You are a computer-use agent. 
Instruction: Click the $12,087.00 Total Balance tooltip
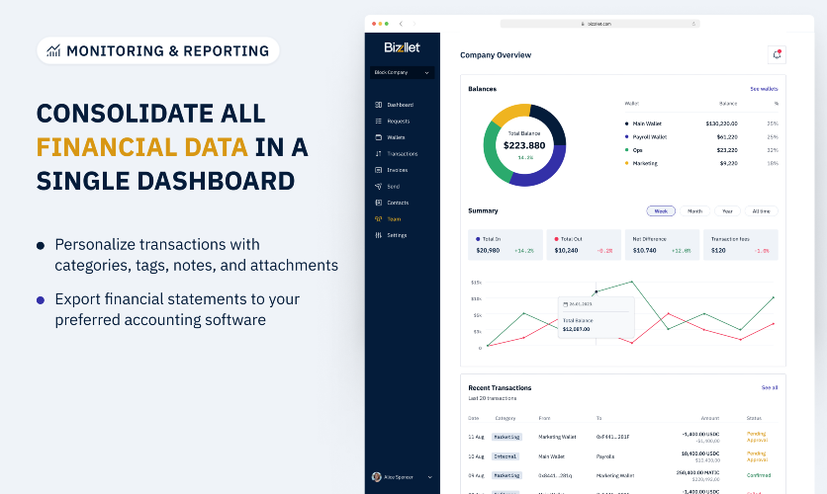[x=596, y=317]
